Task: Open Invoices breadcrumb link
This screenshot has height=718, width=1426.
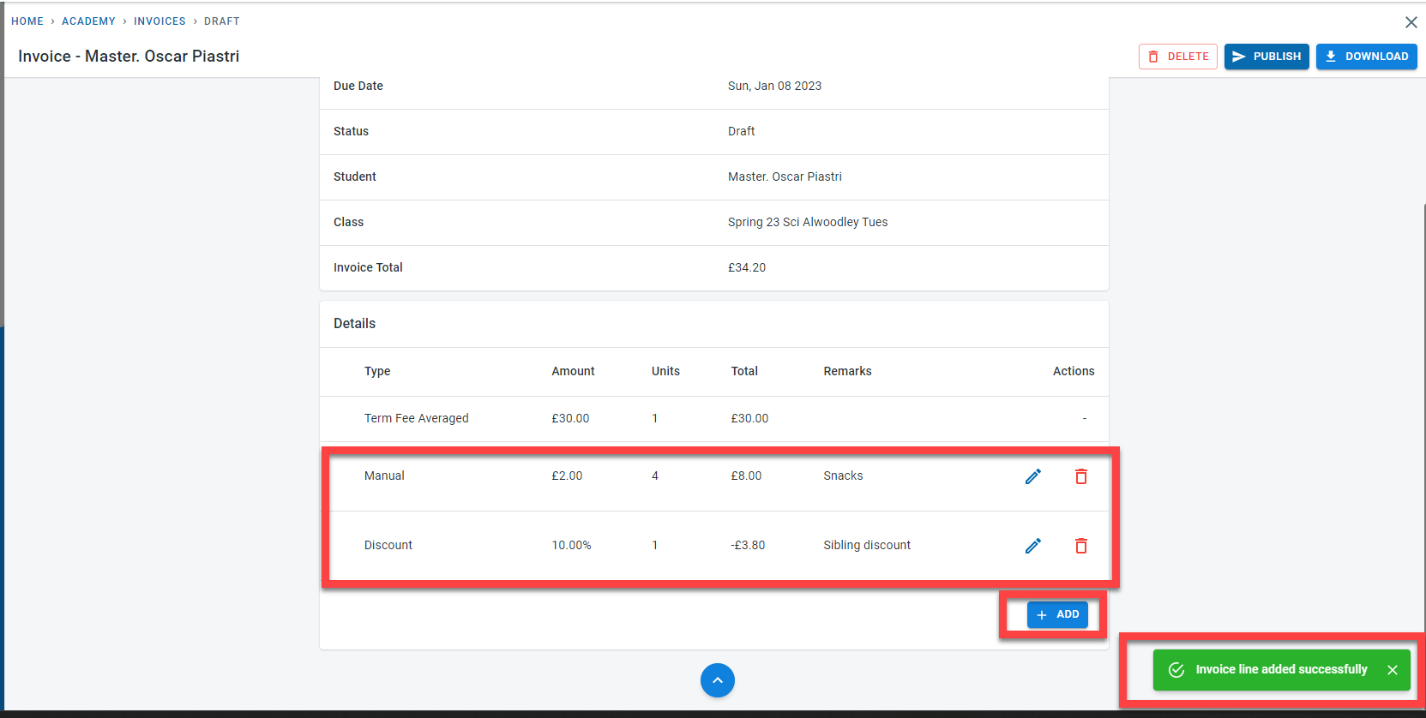Action: [159, 21]
